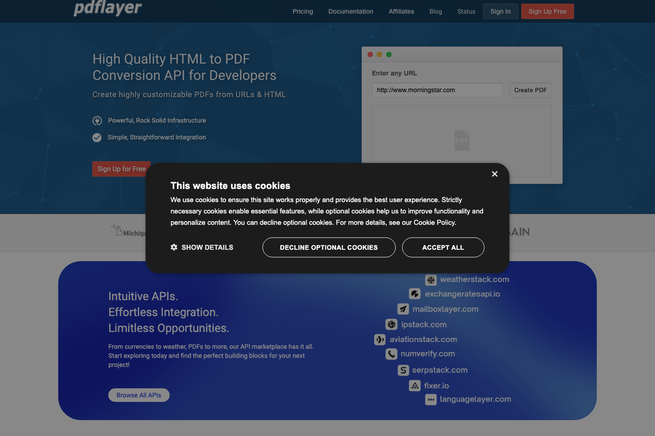Click the numverify.com phone icon

pos(392,354)
